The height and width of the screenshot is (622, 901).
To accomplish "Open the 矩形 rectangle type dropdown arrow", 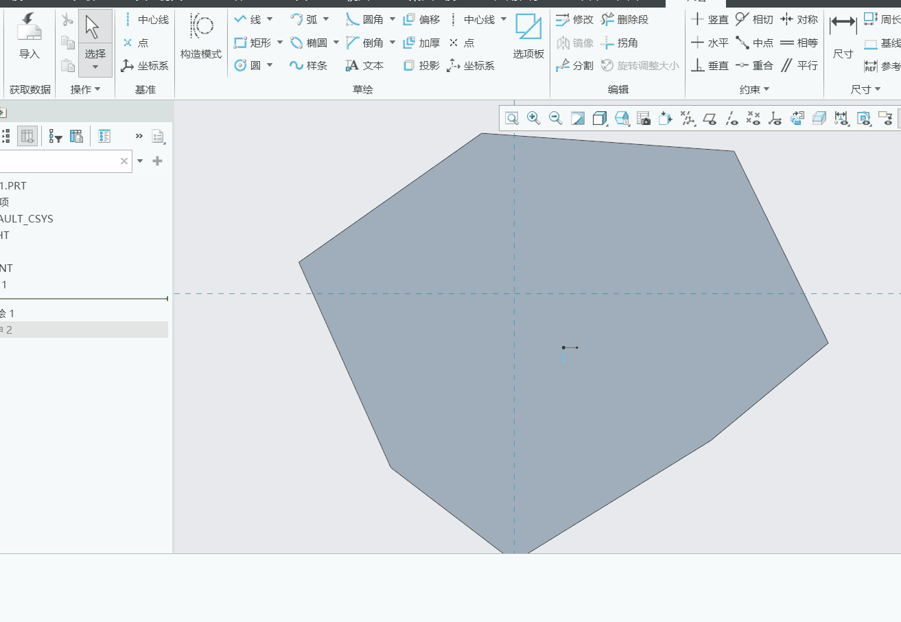I will click(280, 43).
